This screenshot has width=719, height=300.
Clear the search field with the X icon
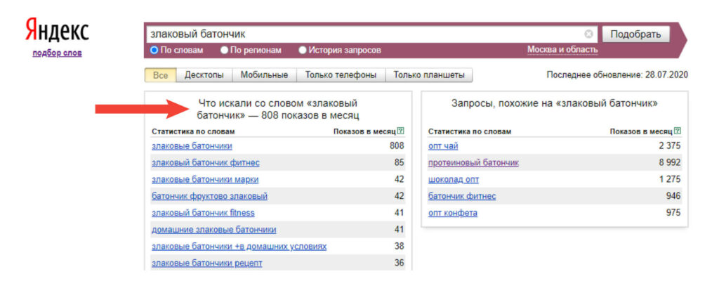[x=588, y=34]
